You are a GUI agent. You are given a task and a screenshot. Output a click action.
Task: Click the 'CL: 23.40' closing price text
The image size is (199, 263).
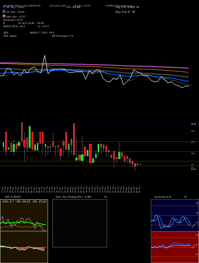click(x=73, y=7)
